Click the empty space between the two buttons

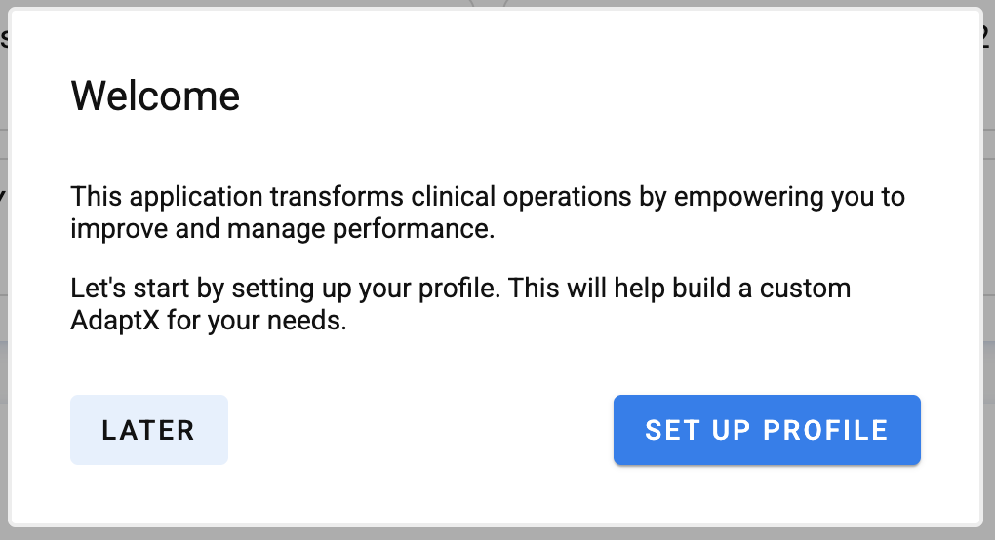click(x=419, y=430)
